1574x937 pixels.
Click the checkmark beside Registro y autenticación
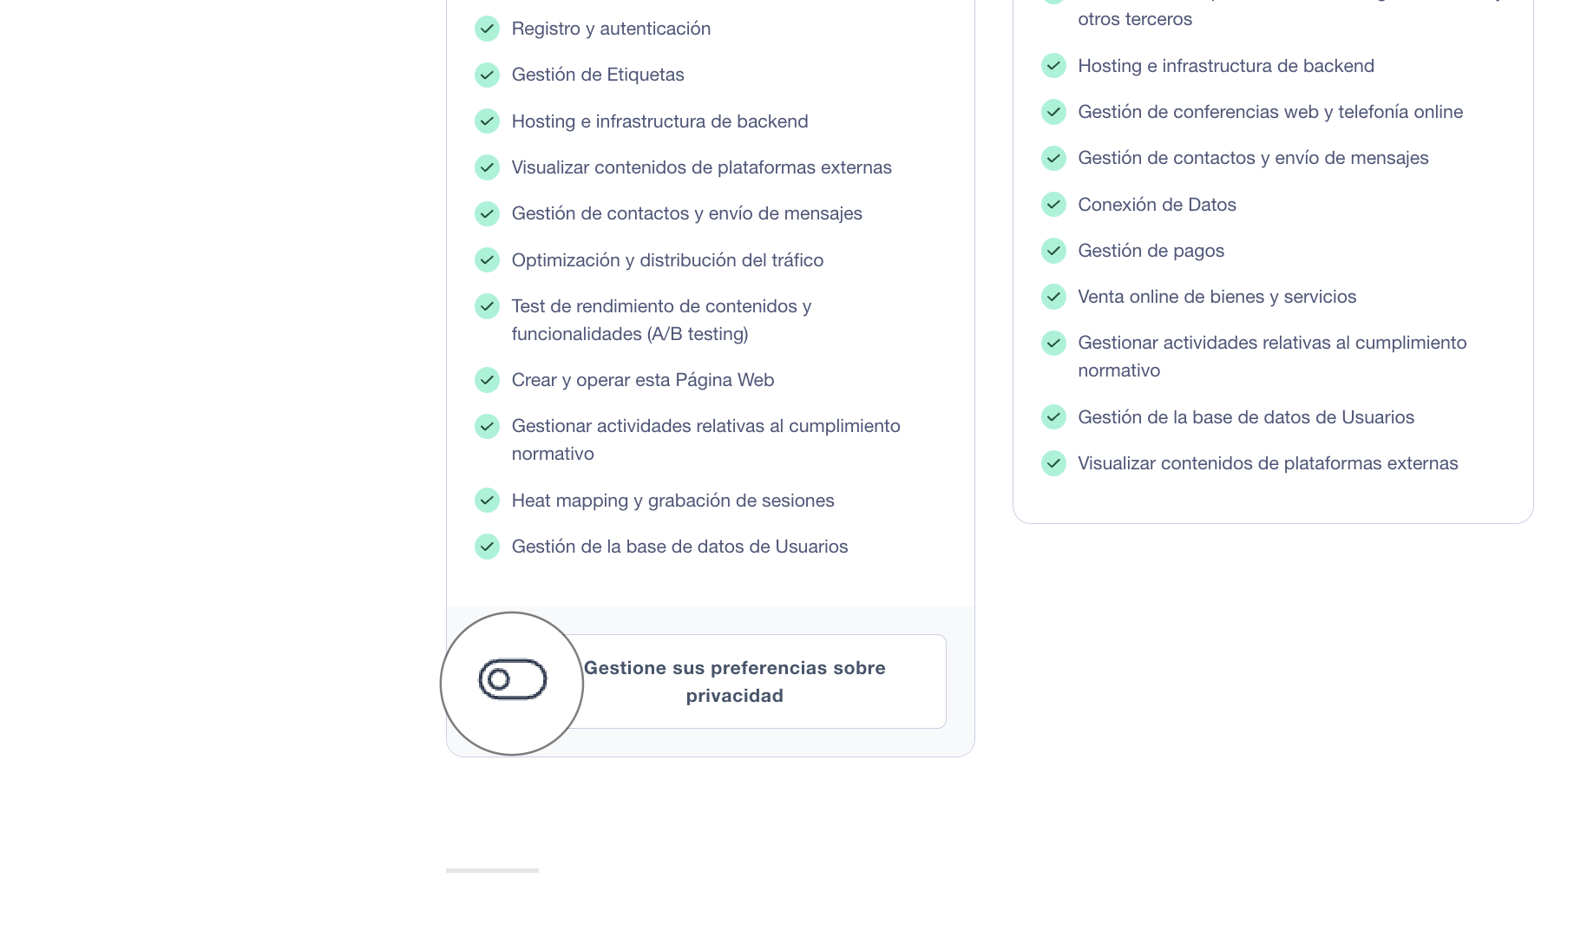(x=487, y=29)
